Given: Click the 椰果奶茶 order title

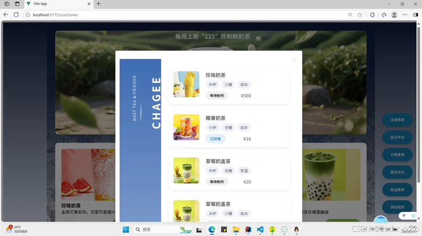Looking at the screenshot, I should click(216, 118).
